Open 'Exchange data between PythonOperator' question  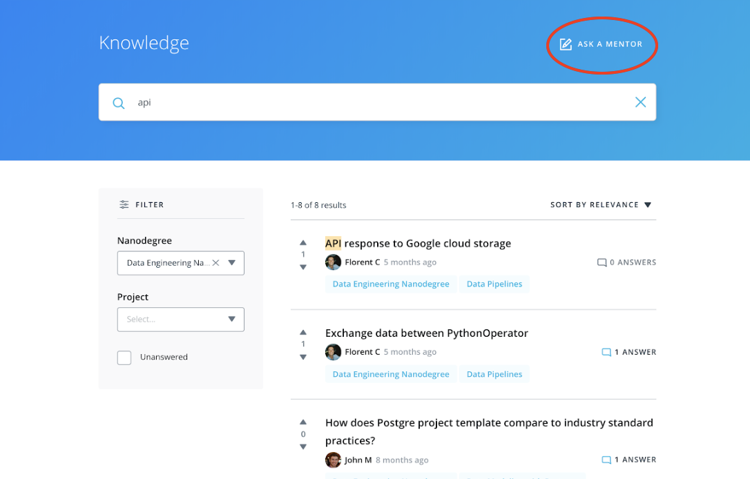pyautogui.click(x=426, y=333)
